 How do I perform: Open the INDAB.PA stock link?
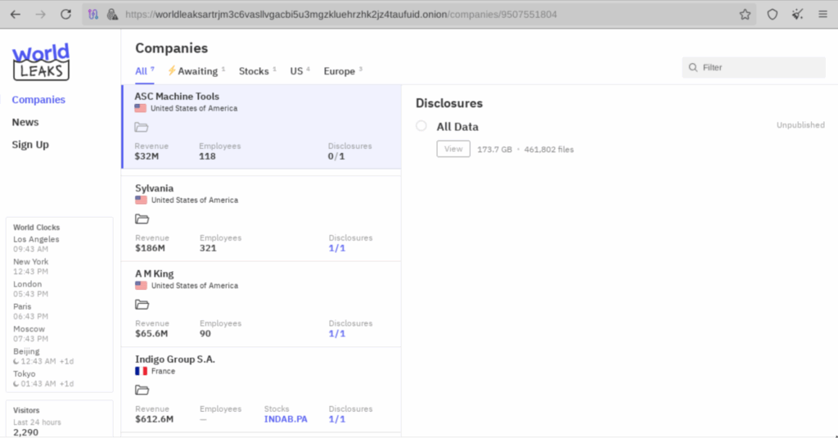tap(286, 419)
